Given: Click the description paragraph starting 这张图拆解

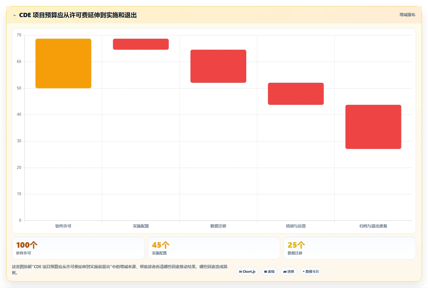Looking at the screenshot, I should pyautogui.click(x=120, y=270).
